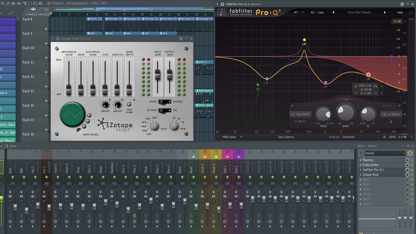Open the High Shelf filter shape dropdown
This screenshot has height=234, width=416.
coord(300,114)
